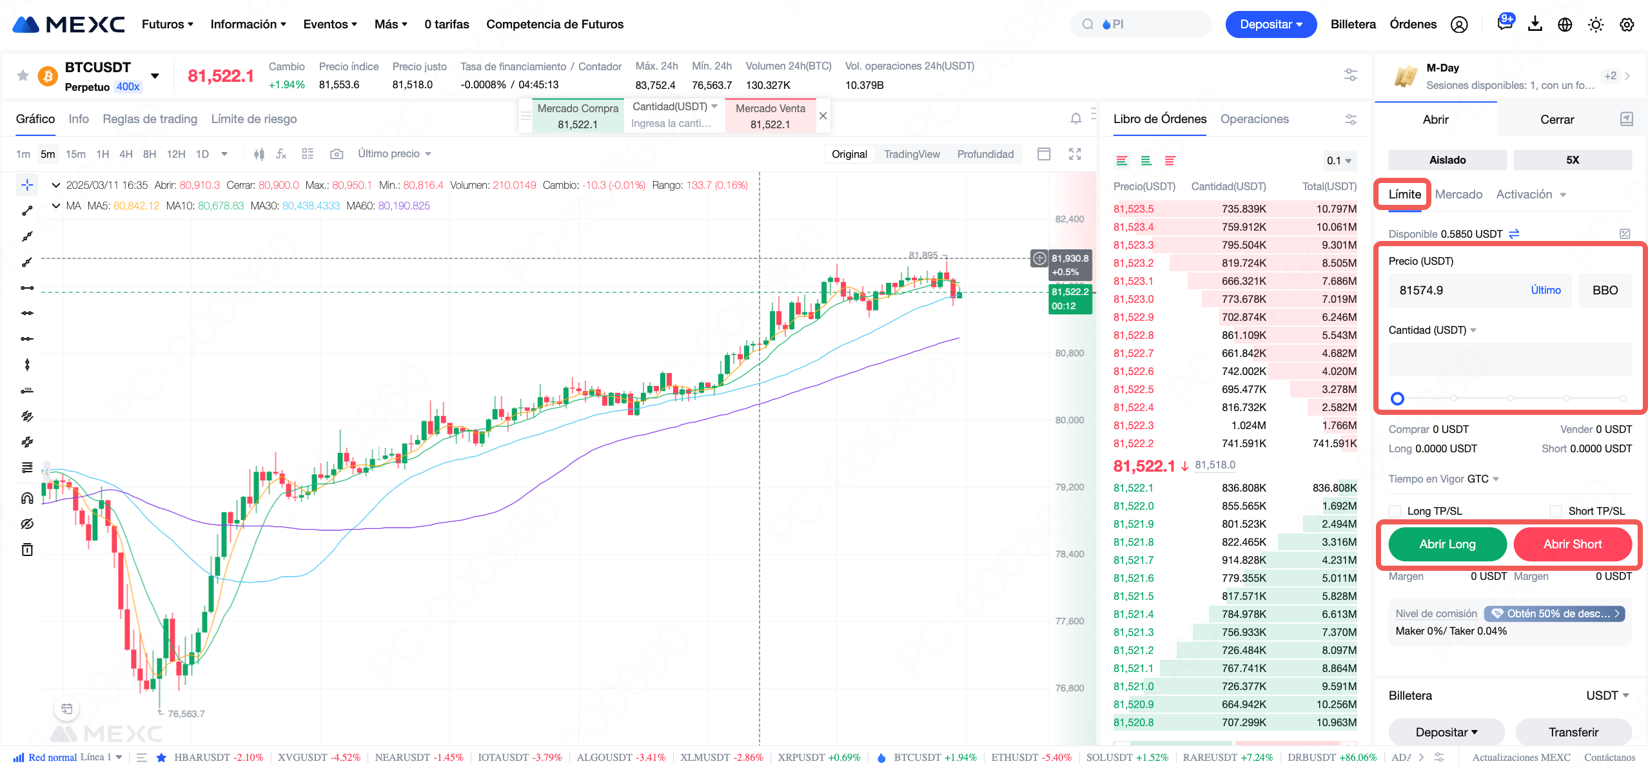
Task: Open the Futuros dropdown menu
Action: tap(167, 24)
